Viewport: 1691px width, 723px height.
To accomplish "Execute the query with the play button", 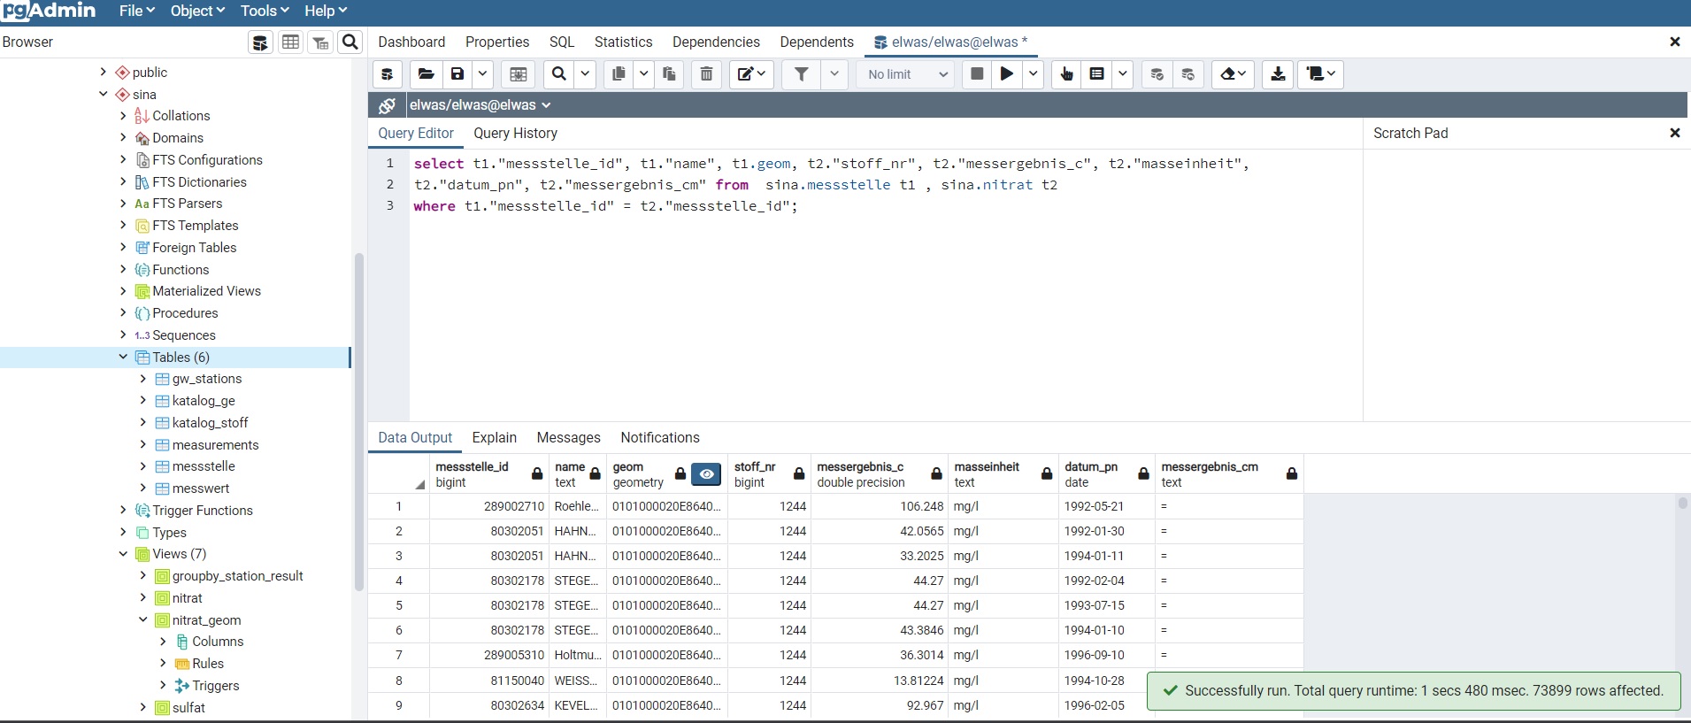I will pyautogui.click(x=1006, y=74).
